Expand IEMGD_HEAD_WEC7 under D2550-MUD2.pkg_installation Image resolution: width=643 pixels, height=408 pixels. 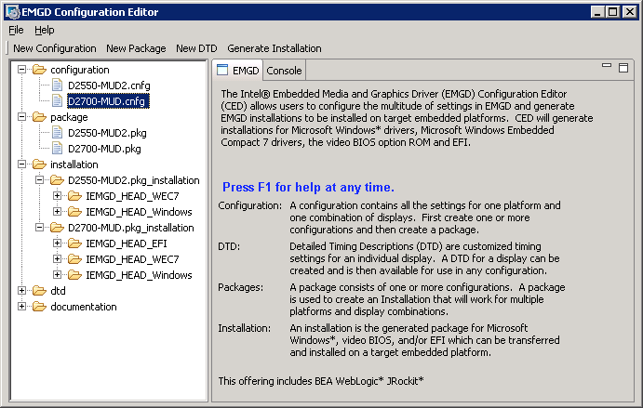57,196
